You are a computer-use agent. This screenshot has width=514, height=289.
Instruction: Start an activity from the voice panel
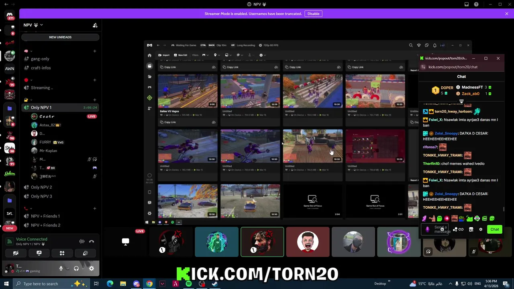point(62,253)
